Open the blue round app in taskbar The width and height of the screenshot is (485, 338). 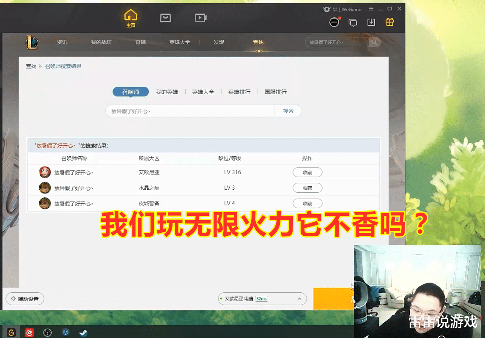[x=66, y=332]
